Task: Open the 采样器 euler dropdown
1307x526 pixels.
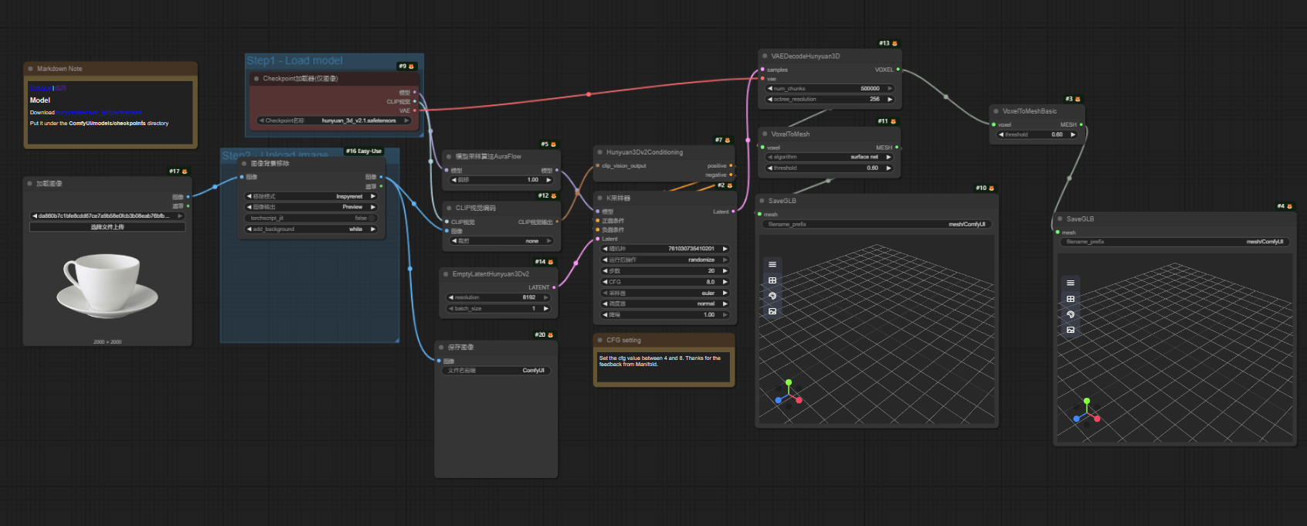Action: coord(665,294)
